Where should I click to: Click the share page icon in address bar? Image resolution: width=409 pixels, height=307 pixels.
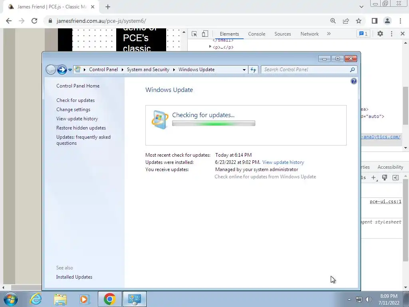coord(346,21)
